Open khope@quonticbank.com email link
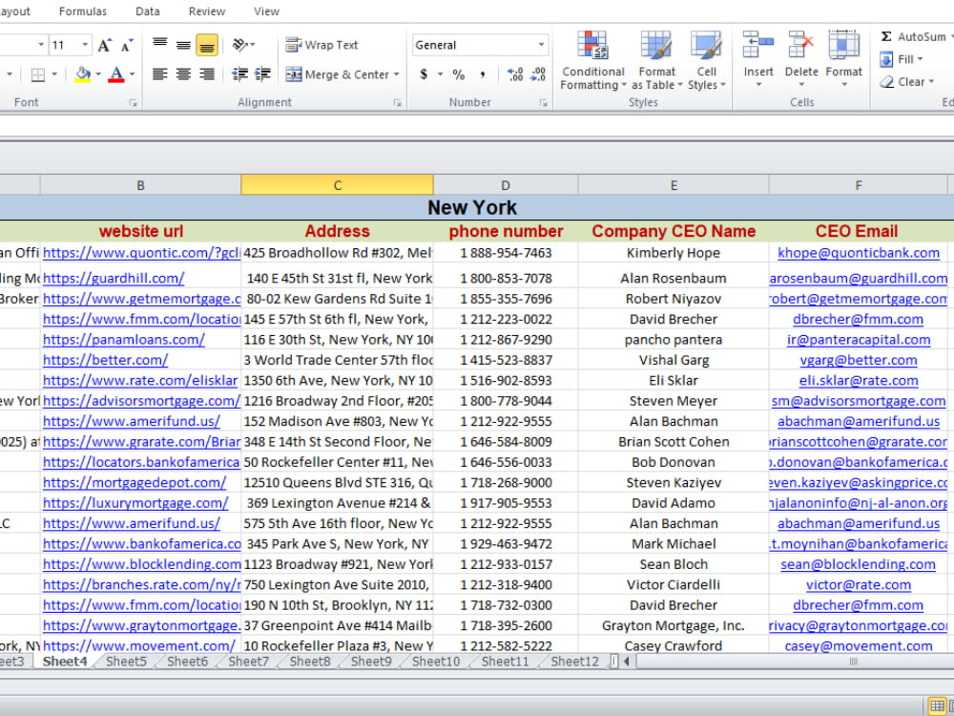The height and width of the screenshot is (716, 954). tap(859, 253)
